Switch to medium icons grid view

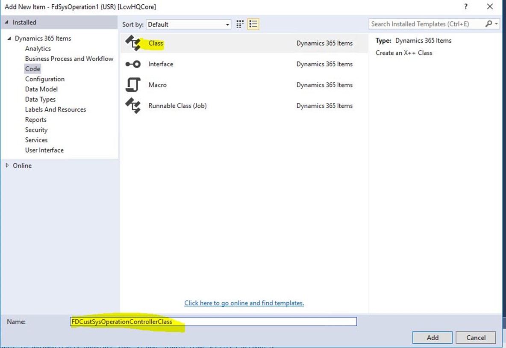click(x=240, y=24)
